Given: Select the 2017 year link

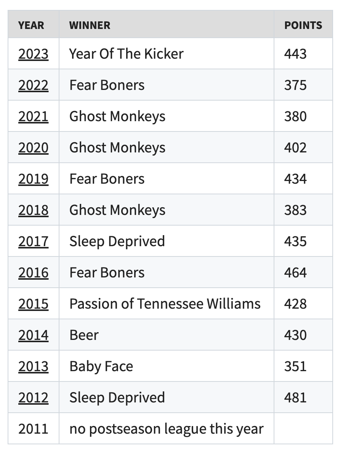Looking at the screenshot, I should click(x=34, y=241).
